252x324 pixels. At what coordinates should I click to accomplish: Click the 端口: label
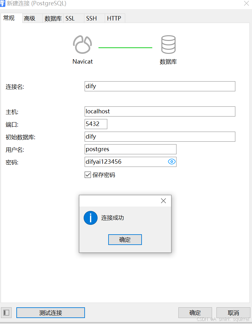12,125
